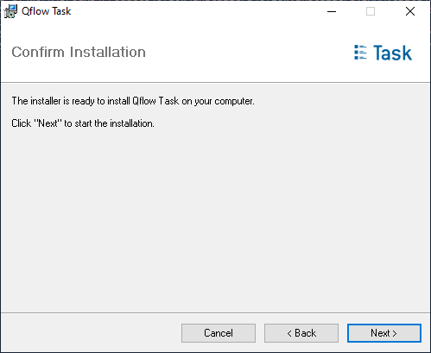Screen dimensions: 431x353
Task: Click the "Confirm Installation" heading
Action: coord(79,53)
